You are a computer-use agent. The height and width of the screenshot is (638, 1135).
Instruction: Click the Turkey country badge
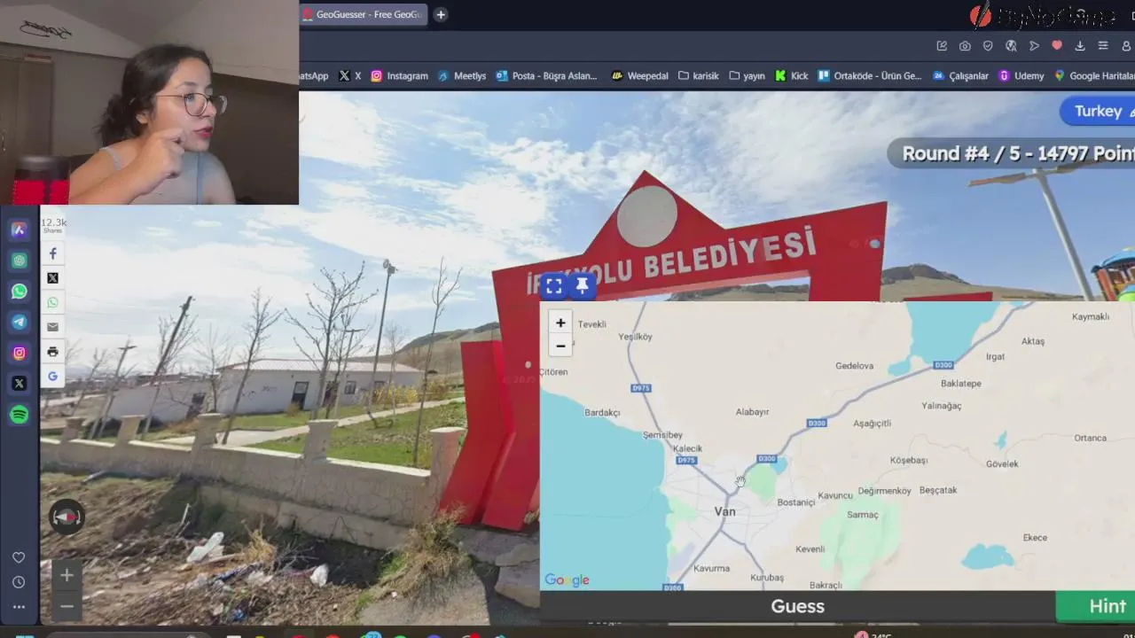[x=1098, y=111]
